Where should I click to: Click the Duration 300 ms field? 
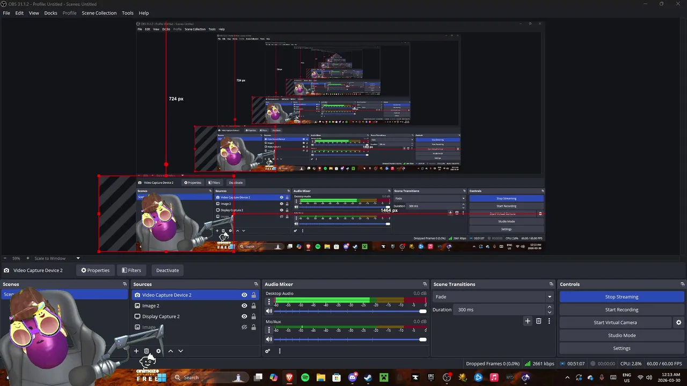[500, 310]
